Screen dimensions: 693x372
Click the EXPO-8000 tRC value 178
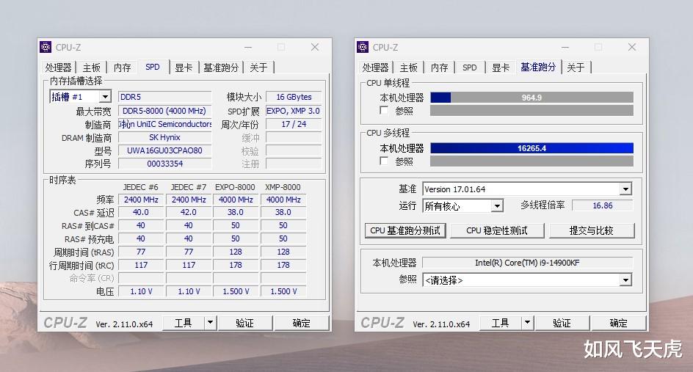coord(236,265)
